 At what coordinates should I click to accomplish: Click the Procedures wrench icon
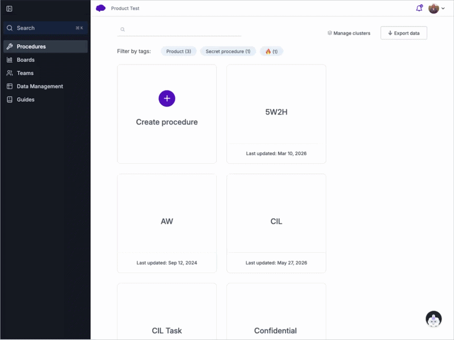(10, 46)
